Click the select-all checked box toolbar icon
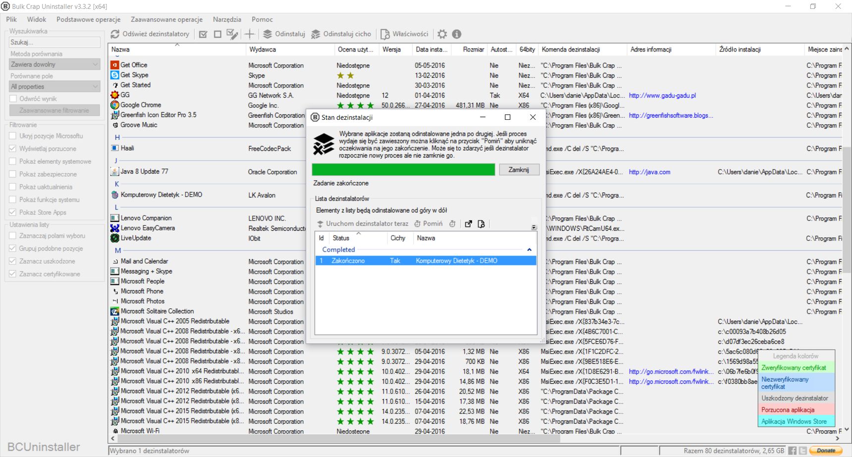 203,34
